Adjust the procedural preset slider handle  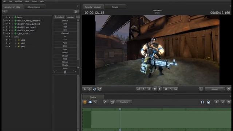click(x=65, y=72)
